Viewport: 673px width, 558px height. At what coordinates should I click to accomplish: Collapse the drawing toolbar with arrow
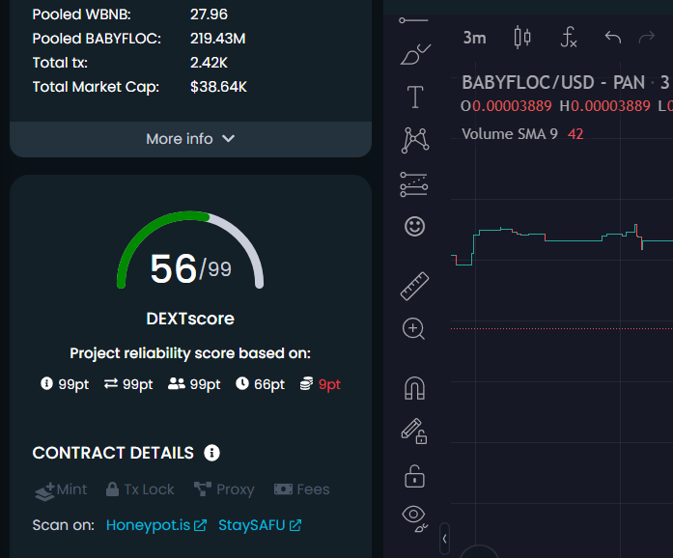pos(445,539)
